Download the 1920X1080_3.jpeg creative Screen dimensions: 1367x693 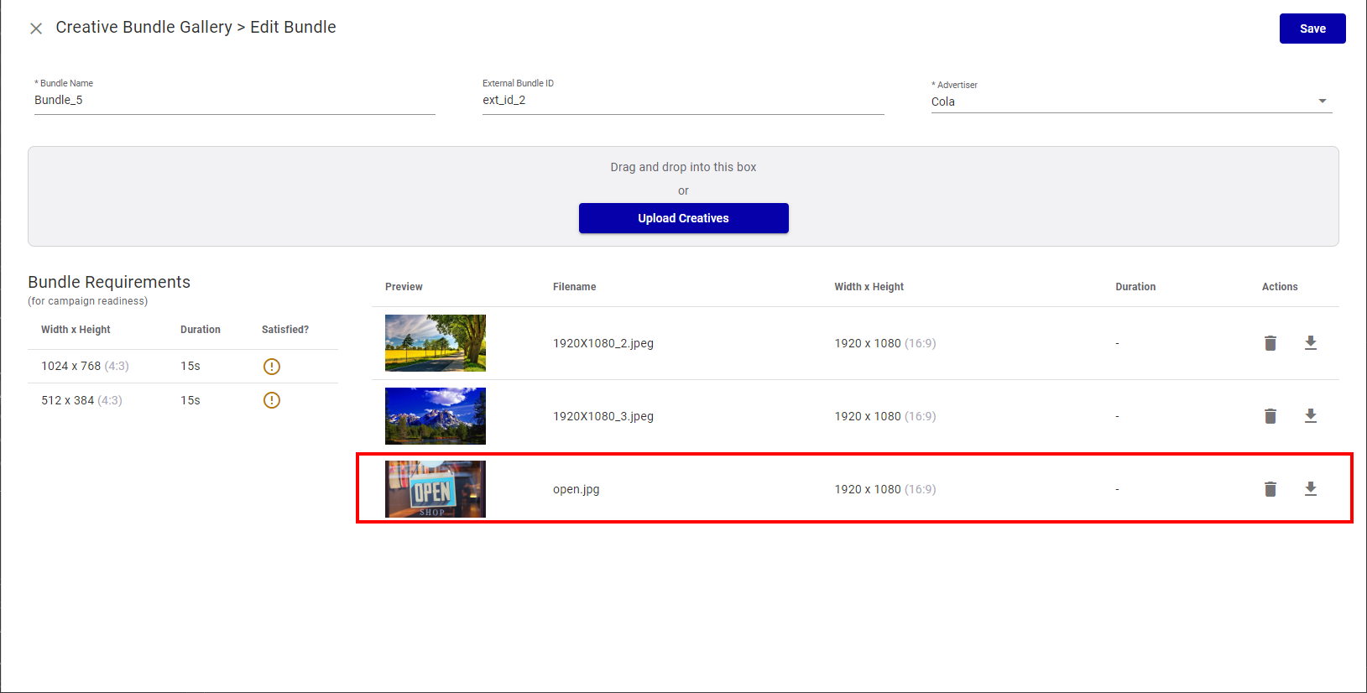click(1311, 416)
